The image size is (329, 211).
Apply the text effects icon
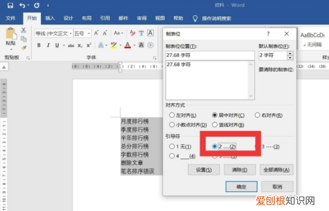pos(101,45)
